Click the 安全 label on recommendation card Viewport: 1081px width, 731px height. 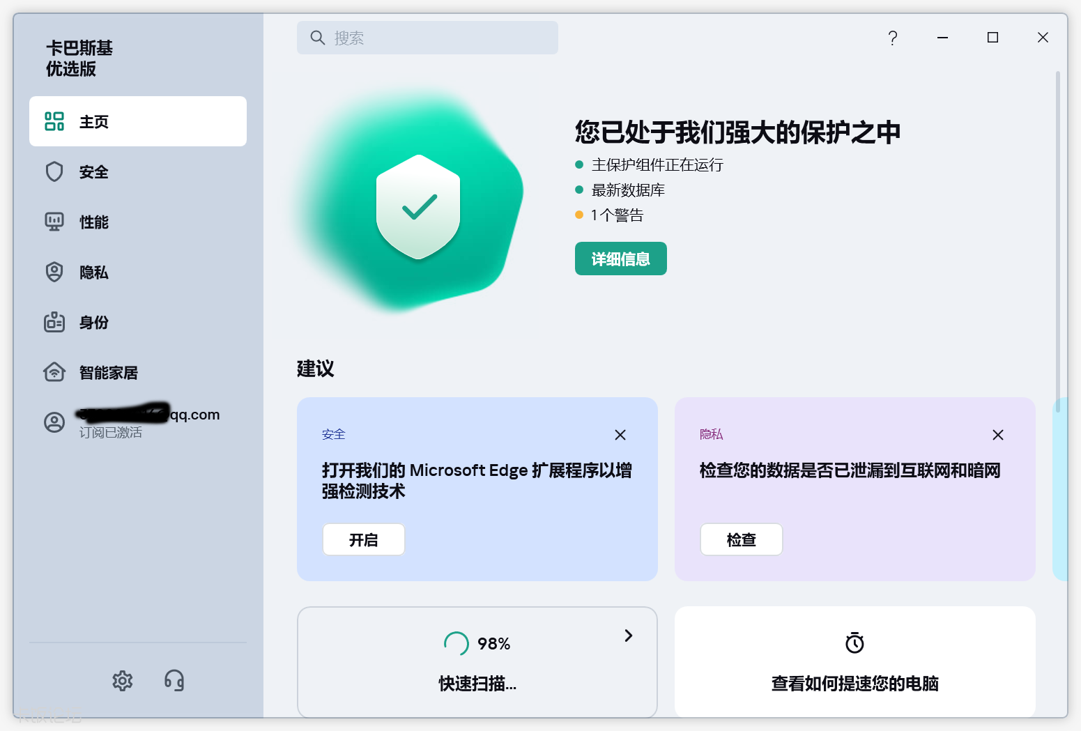click(x=334, y=434)
